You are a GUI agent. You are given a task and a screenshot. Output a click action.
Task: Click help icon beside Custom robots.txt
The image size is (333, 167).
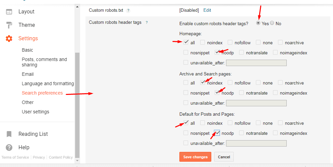pos(128,10)
